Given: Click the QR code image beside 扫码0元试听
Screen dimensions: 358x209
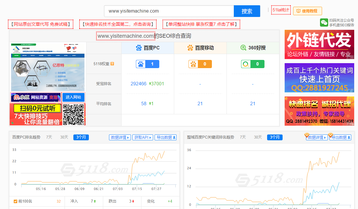Looking at the screenshot, I should (74, 114).
